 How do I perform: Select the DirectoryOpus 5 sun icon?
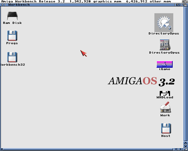[164, 22]
